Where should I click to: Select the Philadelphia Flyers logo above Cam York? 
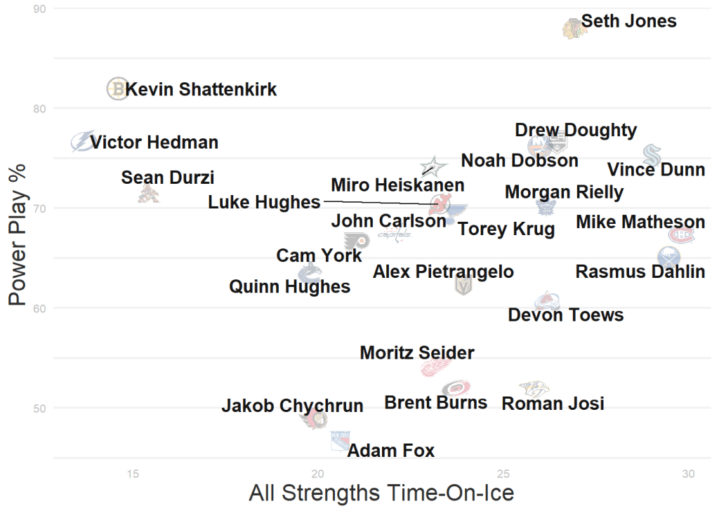tap(357, 241)
